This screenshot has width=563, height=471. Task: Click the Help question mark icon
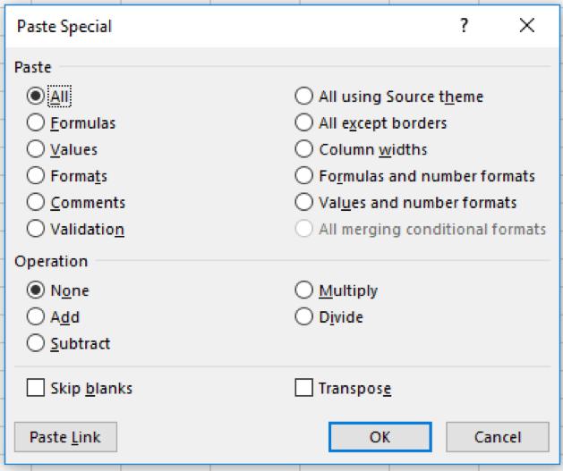[x=464, y=27]
